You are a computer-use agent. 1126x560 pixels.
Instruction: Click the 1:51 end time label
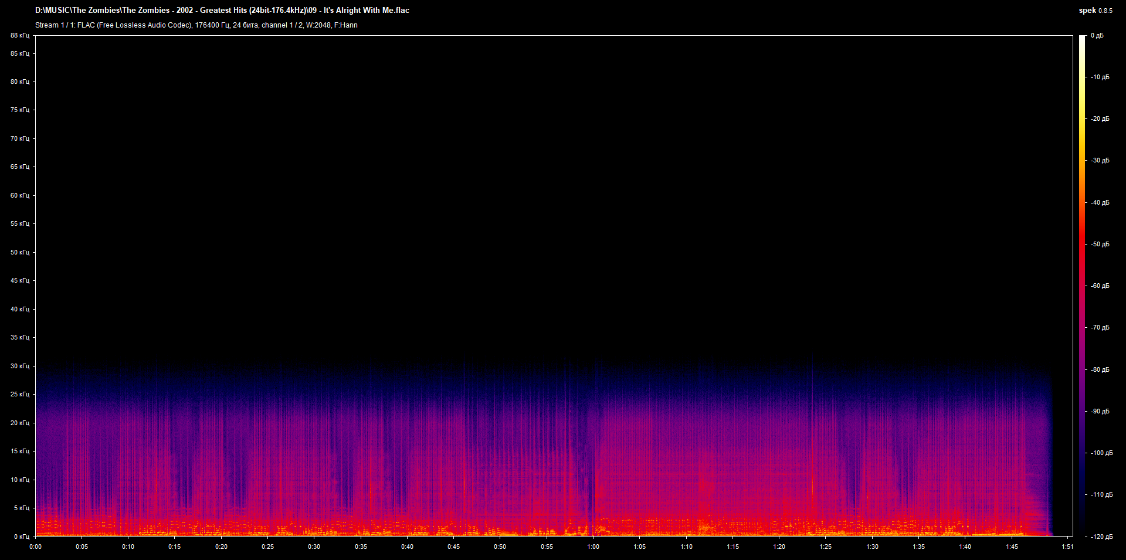pos(1067,547)
